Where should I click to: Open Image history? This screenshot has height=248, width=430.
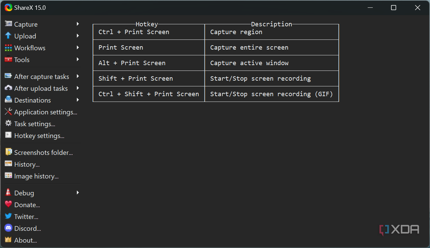(x=36, y=176)
